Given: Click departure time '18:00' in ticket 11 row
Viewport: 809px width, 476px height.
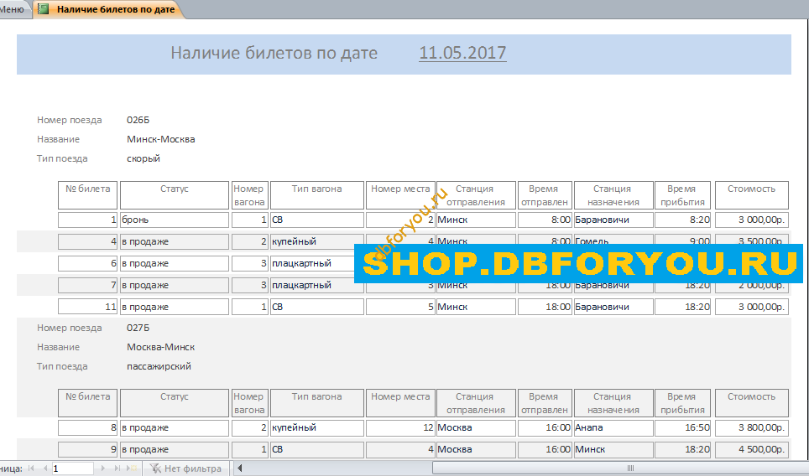Looking at the screenshot, I should click(x=545, y=307).
